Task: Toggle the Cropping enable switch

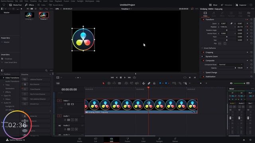Action: (203, 52)
